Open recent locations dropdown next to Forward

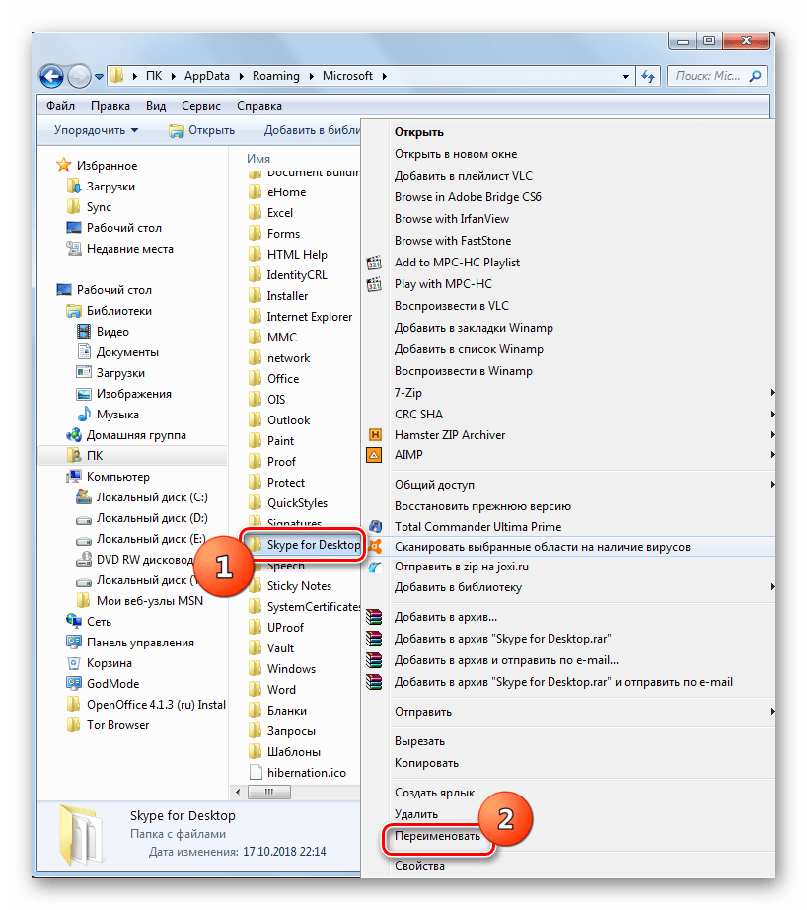click(99, 77)
